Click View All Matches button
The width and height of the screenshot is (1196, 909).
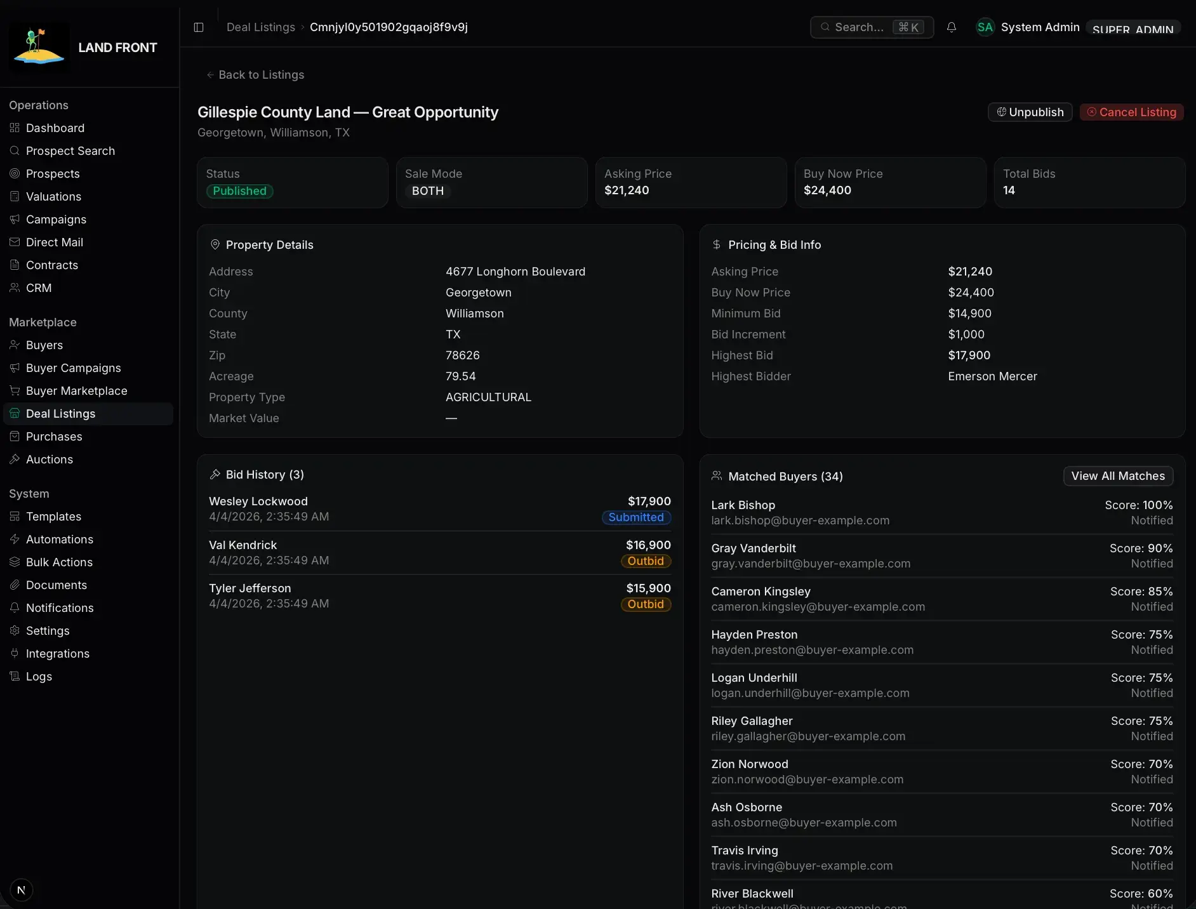click(x=1118, y=476)
